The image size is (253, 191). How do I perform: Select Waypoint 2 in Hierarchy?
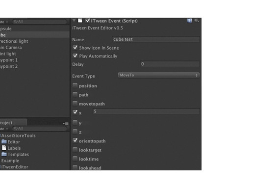pos(35,66)
